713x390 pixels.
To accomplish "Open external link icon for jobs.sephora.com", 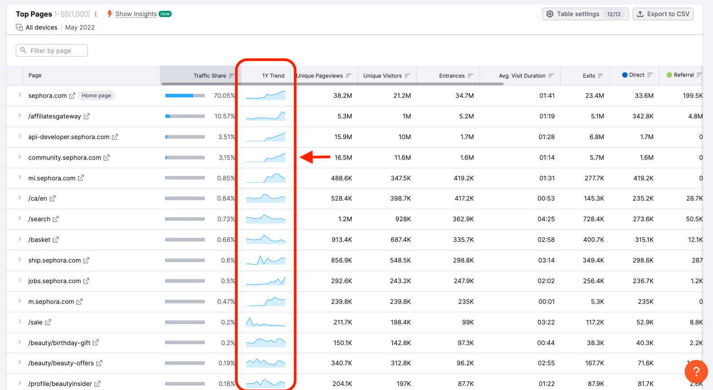I will [86, 281].
